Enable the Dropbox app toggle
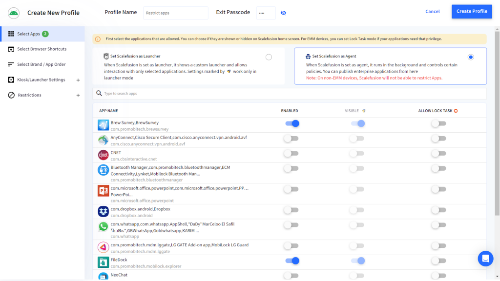500x281 pixels. [x=292, y=210]
